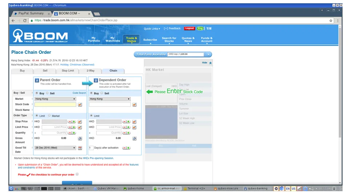The width and height of the screenshot is (352, 193).
Task: Open the Search for Stocks menu
Action: (x=169, y=40)
